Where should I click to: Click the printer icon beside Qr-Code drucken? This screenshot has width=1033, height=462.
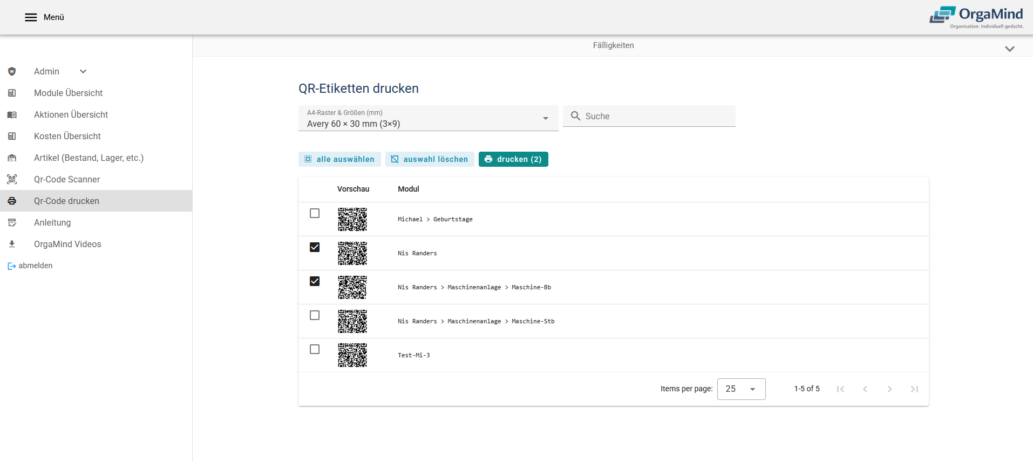(12, 201)
